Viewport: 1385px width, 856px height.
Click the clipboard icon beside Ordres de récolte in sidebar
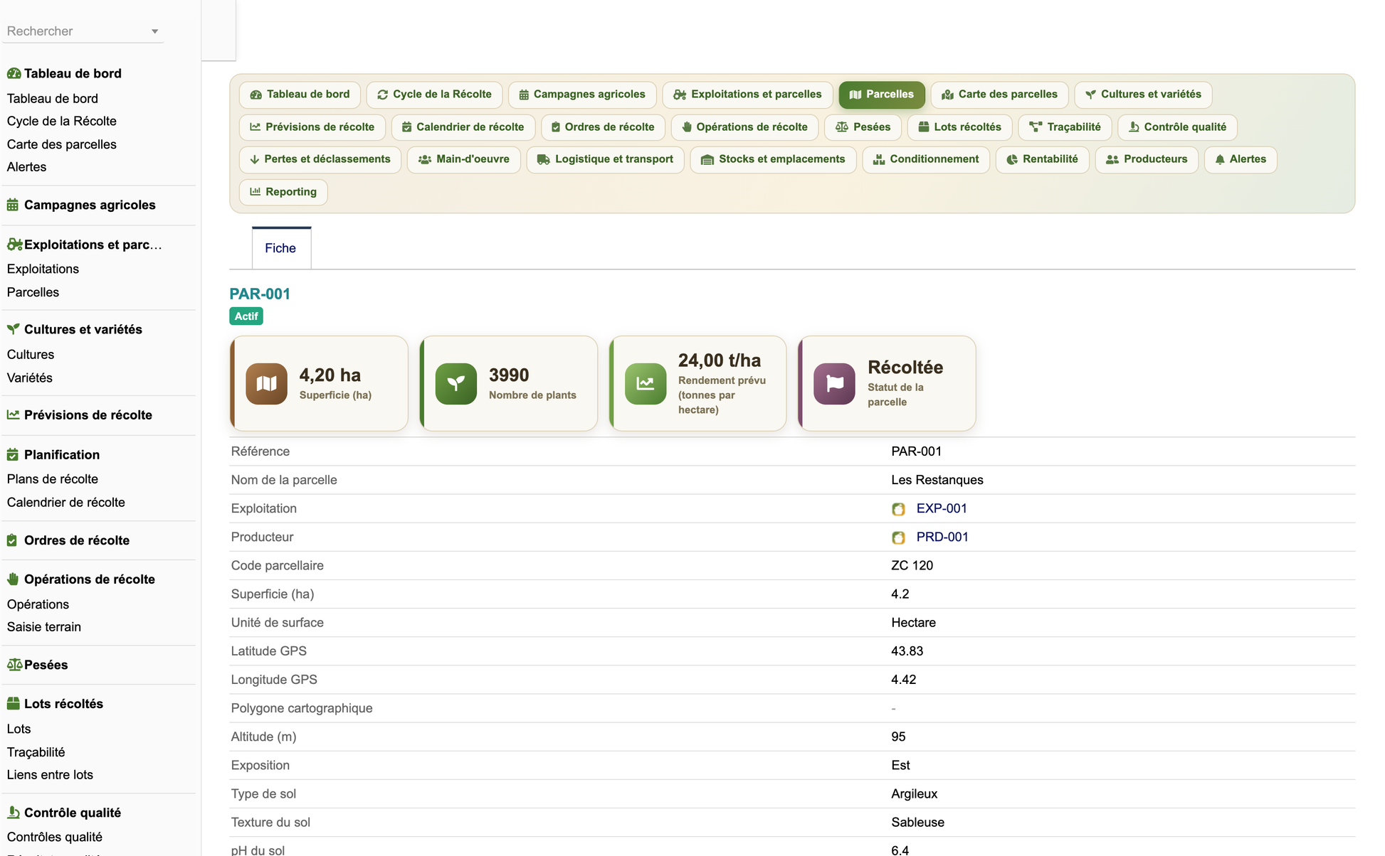tap(12, 540)
